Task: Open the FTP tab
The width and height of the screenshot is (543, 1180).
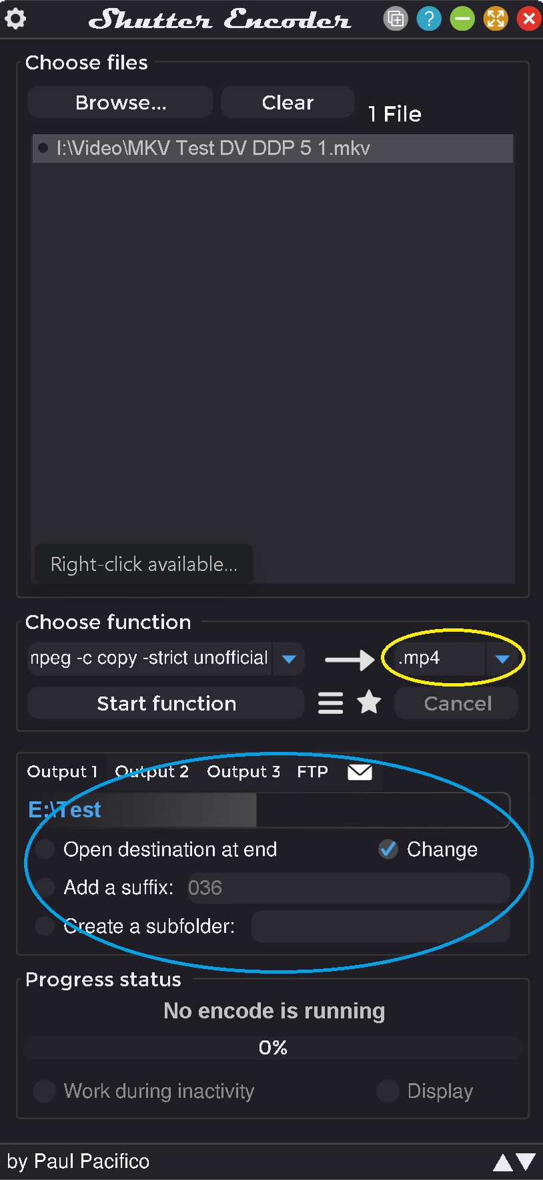Action: click(x=312, y=772)
